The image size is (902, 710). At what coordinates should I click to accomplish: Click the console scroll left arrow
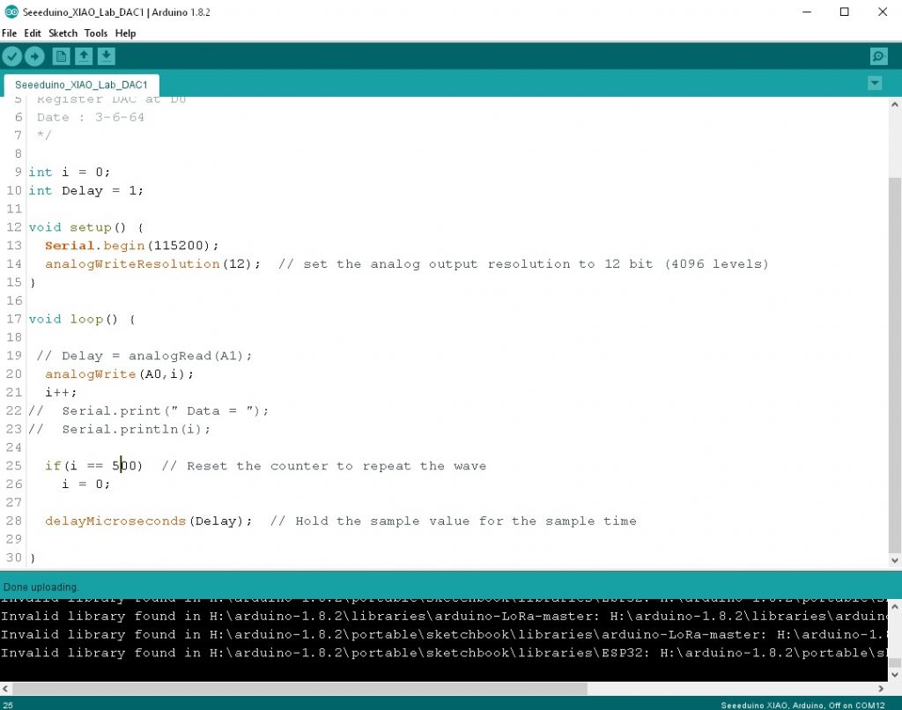coord(5,689)
